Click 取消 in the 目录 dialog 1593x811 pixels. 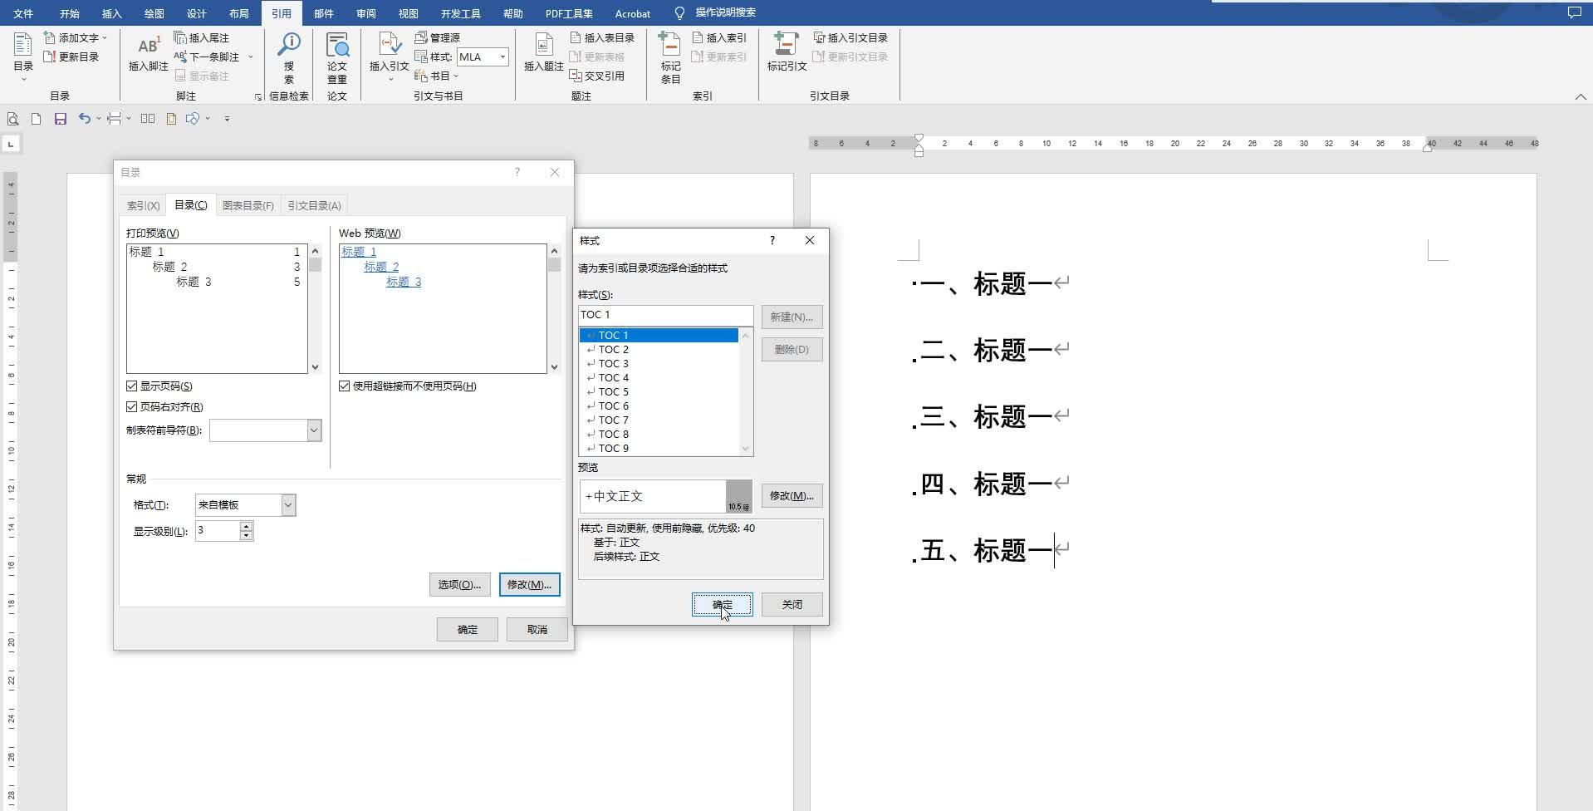tap(537, 630)
